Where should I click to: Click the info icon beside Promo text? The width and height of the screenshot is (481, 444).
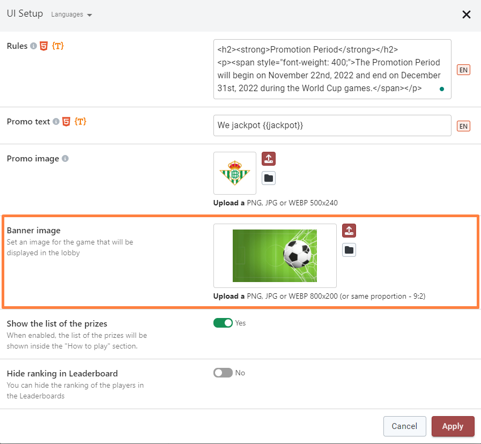(56, 122)
